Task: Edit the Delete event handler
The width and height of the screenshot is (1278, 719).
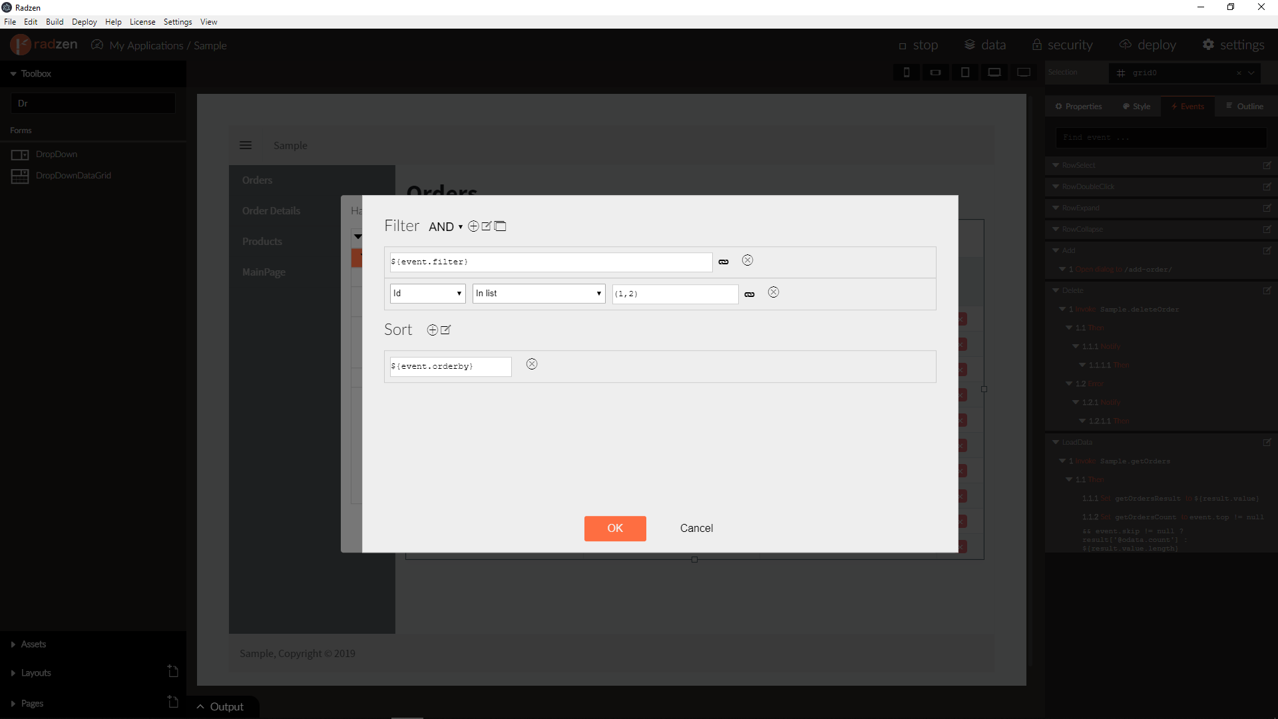Action: coord(1267,290)
